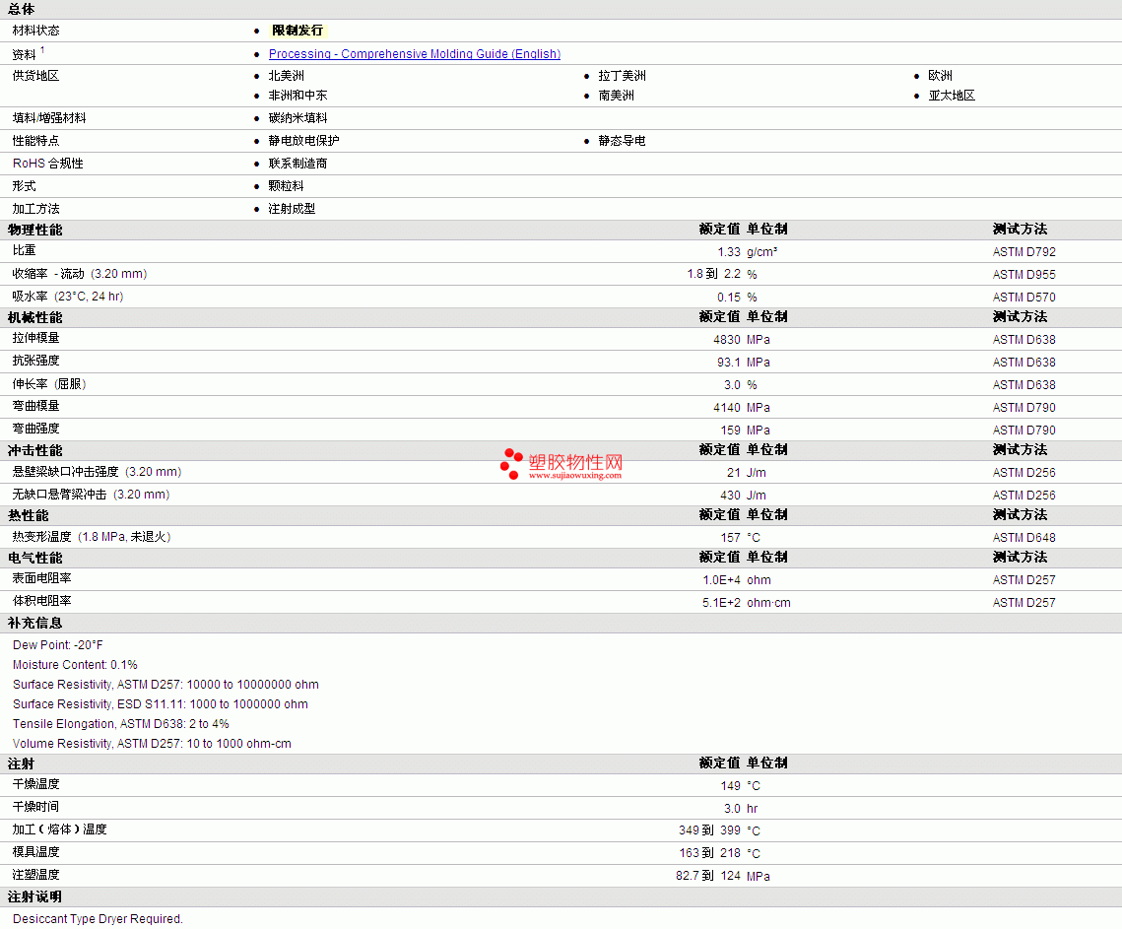Click the 伸长率 (屈服) row label

click(49, 384)
